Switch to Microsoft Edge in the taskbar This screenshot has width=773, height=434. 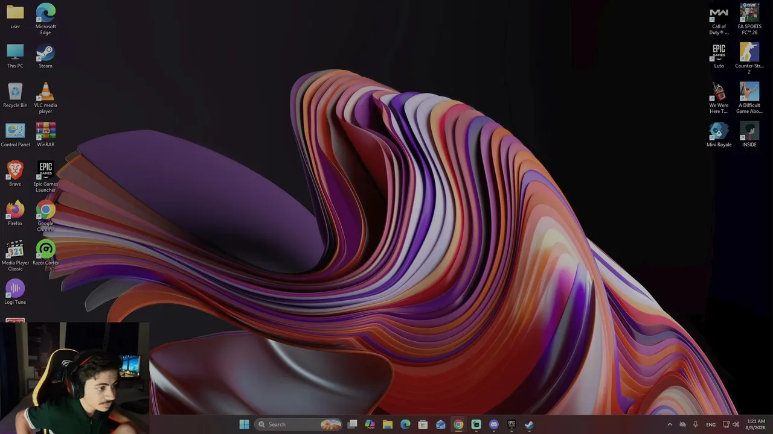pyautogui.click(x=405, y=424)
